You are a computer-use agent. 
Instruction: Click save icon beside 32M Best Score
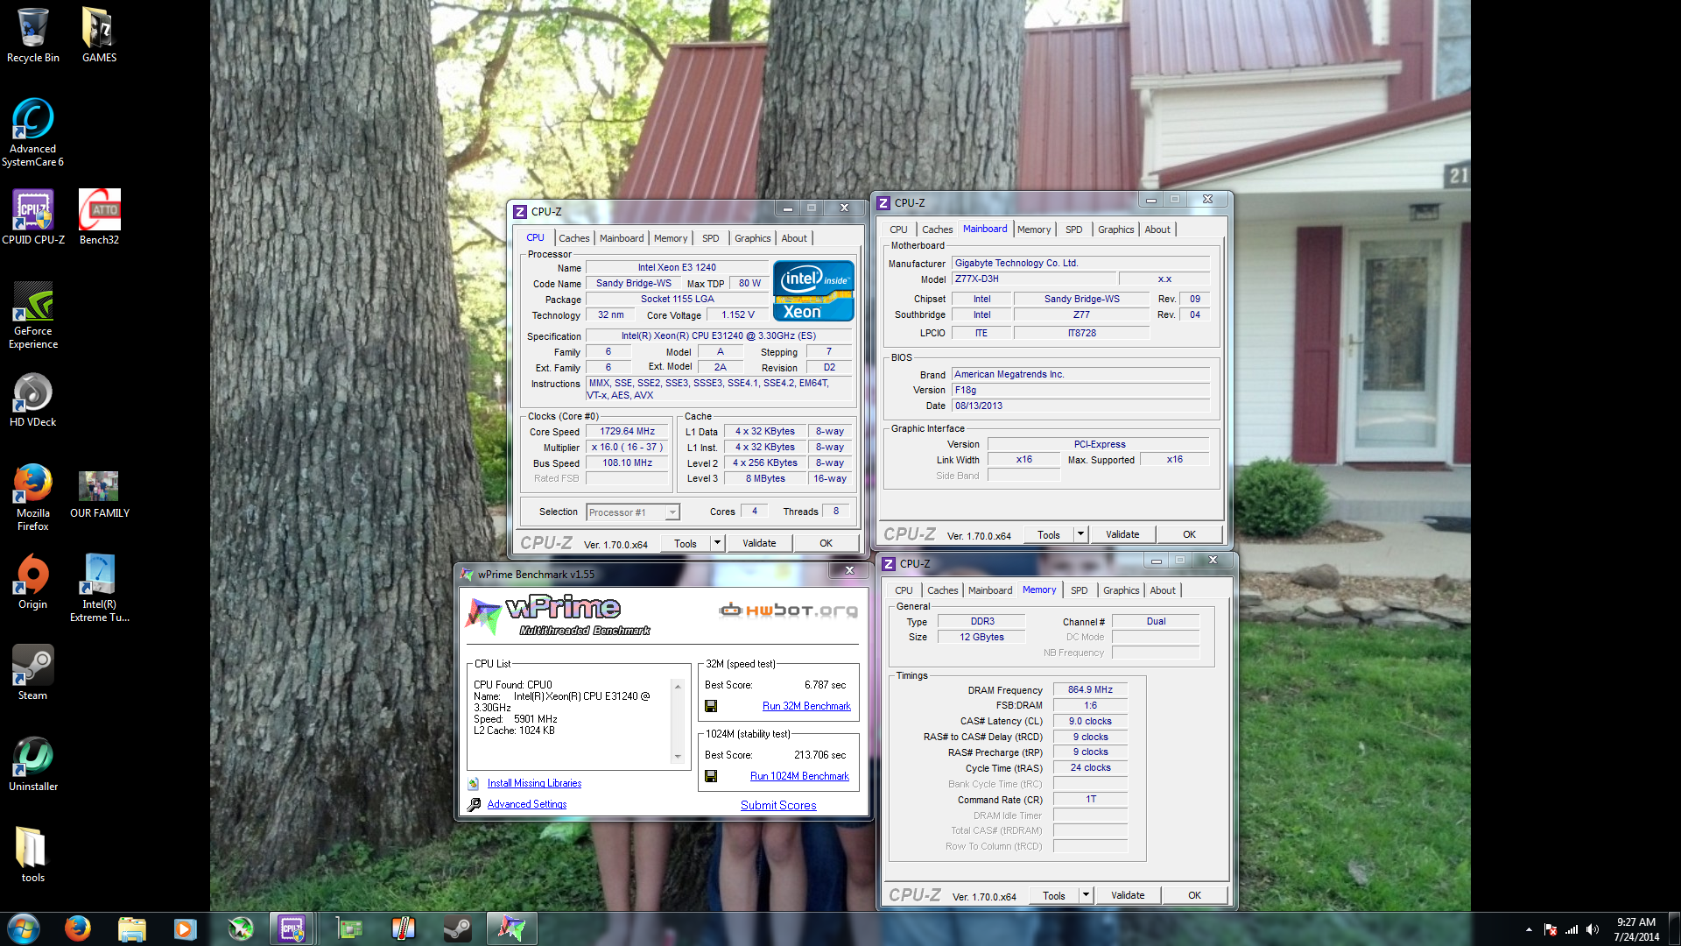[711, 706]
